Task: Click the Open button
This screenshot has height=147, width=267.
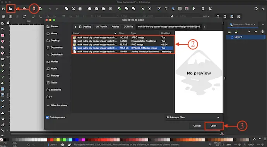Action: 213,126
